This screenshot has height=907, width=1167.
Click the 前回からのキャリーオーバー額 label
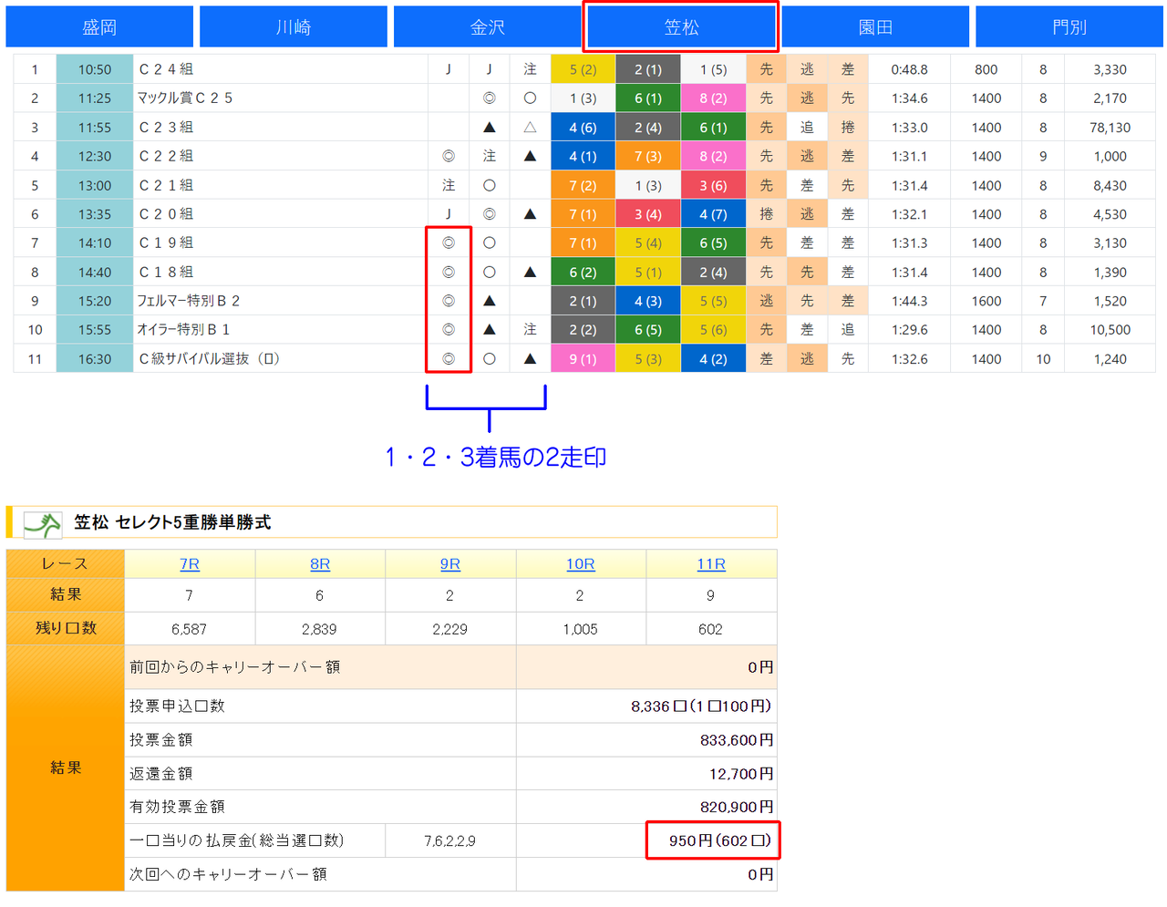(x=235, y=667)
